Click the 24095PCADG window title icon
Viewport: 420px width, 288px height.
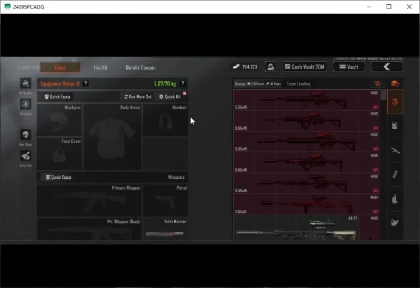[x=7, y=7]
